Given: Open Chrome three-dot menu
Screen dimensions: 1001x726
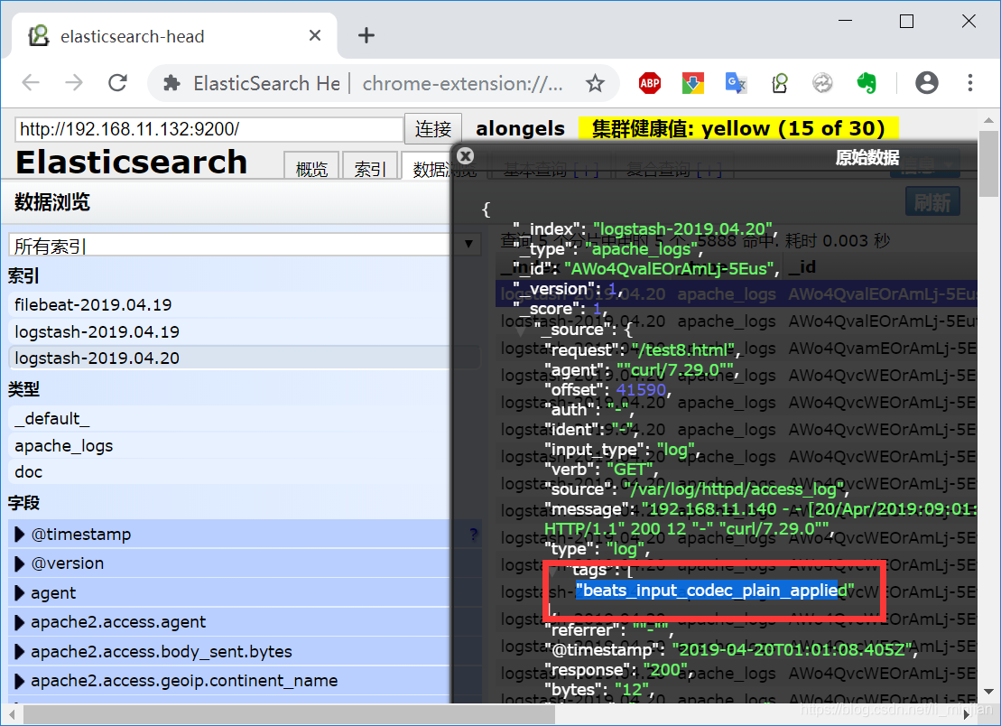Looking at the screenshot, I should pos(970,83).
